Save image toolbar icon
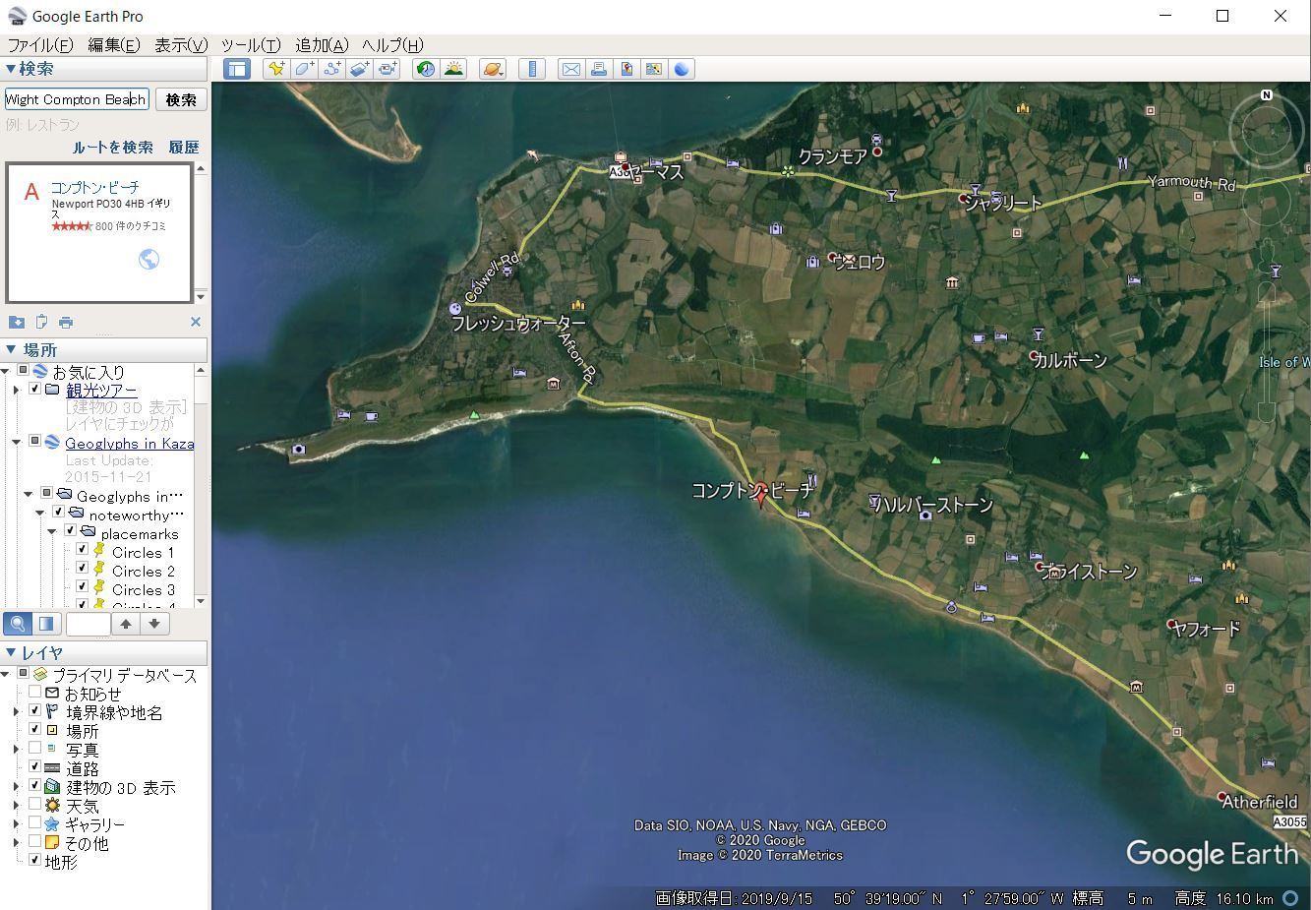This screenshot has height=910, width=1311. click(626, 69)
